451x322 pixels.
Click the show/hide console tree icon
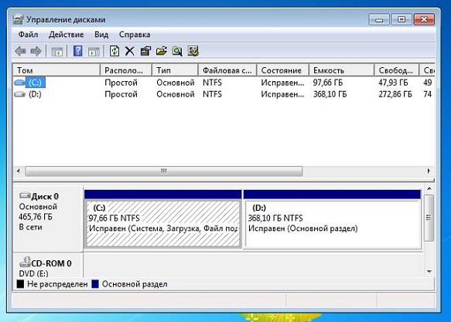click(x=57, y=52)
